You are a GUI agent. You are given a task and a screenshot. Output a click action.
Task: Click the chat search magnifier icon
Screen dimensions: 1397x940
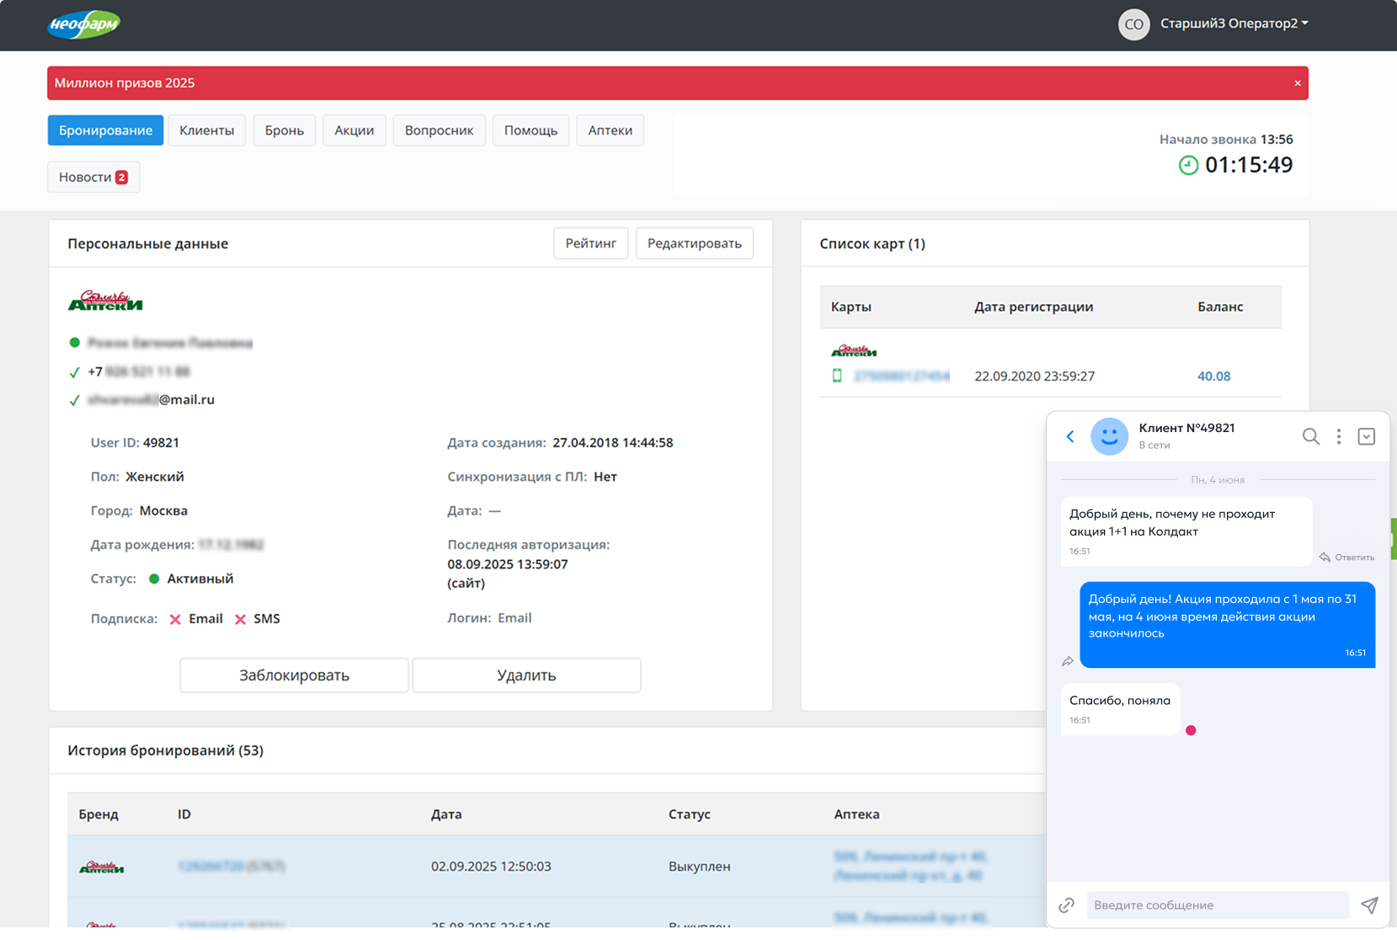[1310, 436]
